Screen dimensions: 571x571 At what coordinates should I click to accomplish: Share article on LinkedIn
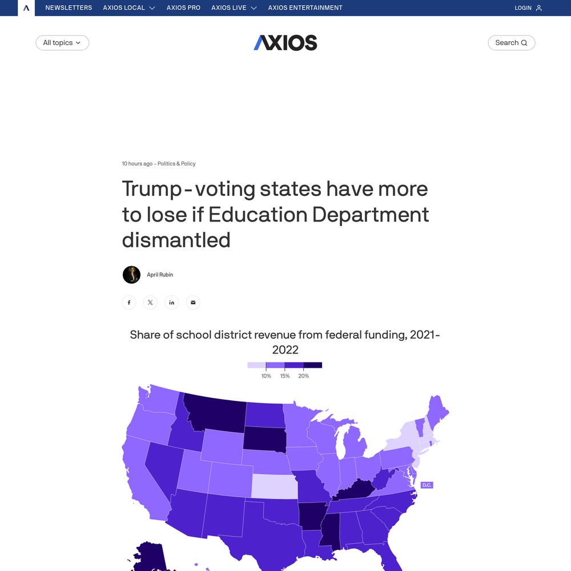(171, 302)
